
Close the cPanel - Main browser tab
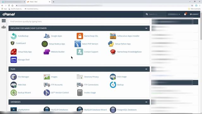pyautogui.click(x=50, y=2)
